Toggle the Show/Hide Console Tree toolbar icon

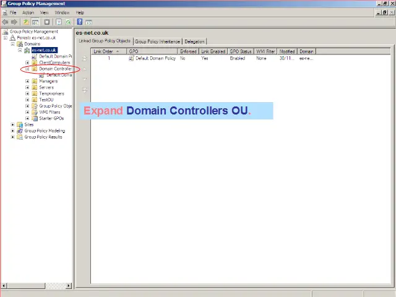pyautogui.click(x=35, y=22)
